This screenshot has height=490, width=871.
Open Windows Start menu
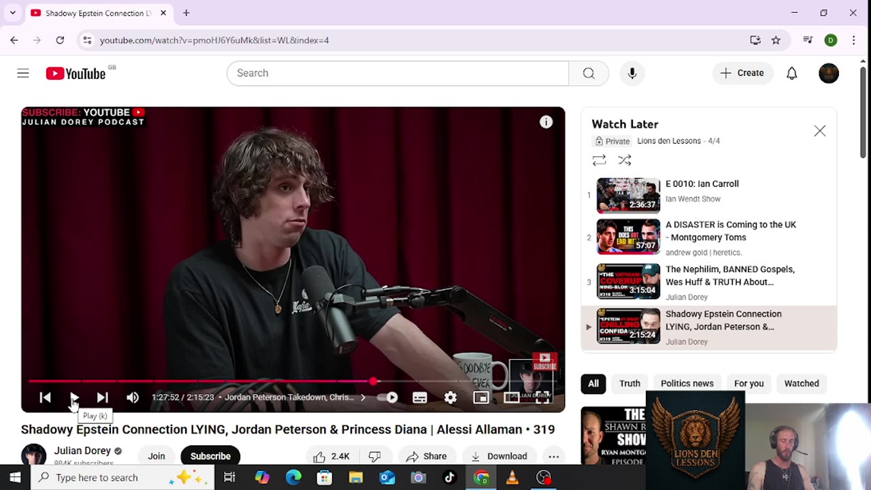pyautogui.click(x=15, y=478)
